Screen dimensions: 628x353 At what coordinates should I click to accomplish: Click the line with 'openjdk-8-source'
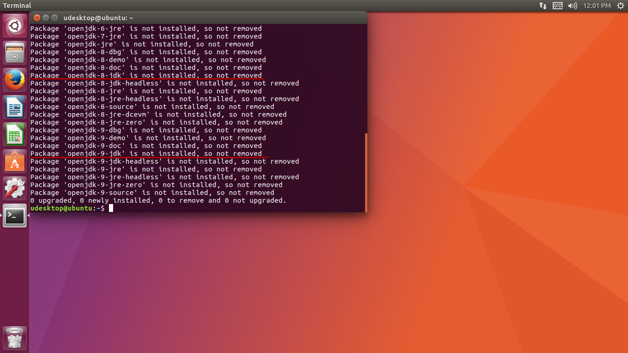152,107
